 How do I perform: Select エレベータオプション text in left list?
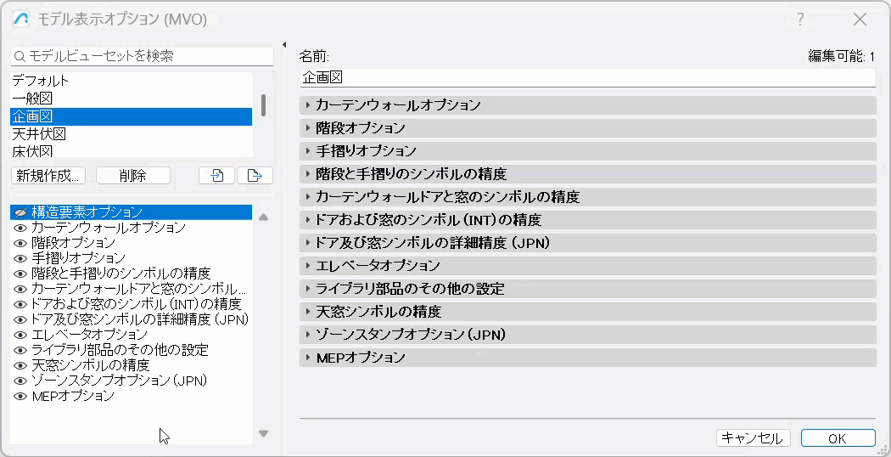coord(89,335)
